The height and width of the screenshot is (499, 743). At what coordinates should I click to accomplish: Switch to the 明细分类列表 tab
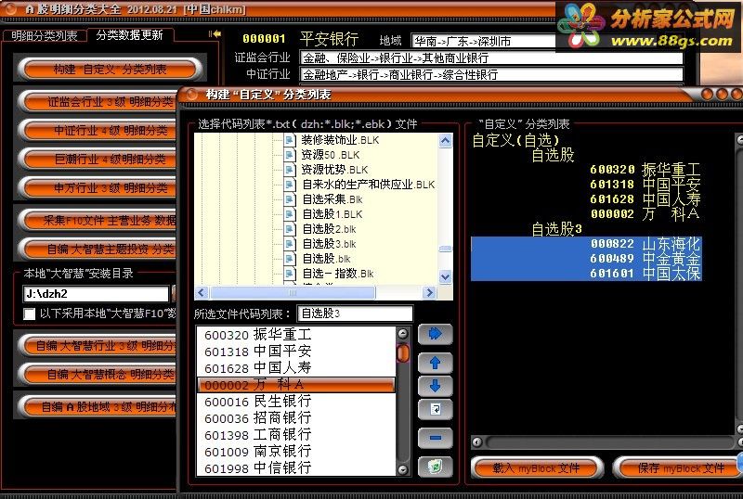coord(44,35)
